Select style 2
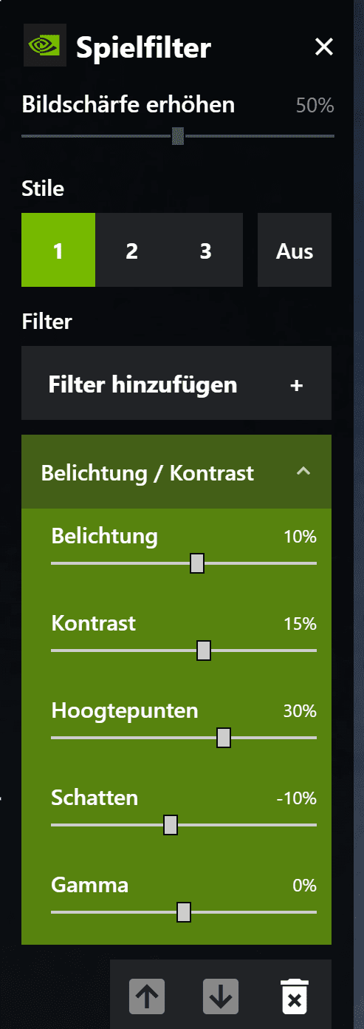This screenshot has width=364, height=1029. pos(132,250)
